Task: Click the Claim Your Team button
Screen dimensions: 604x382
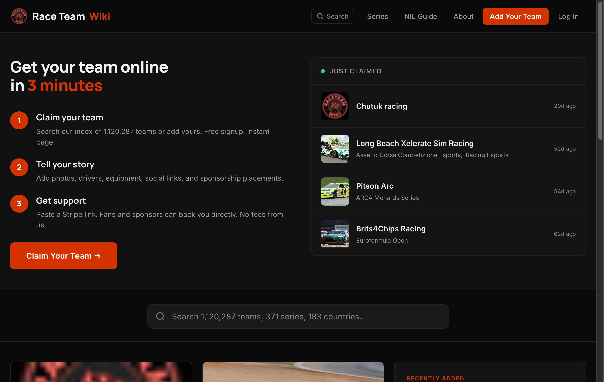Action: coord(63,256)
